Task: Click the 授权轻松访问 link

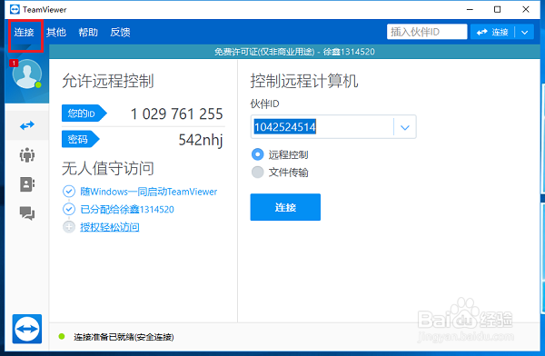Action: coord(110,227)
